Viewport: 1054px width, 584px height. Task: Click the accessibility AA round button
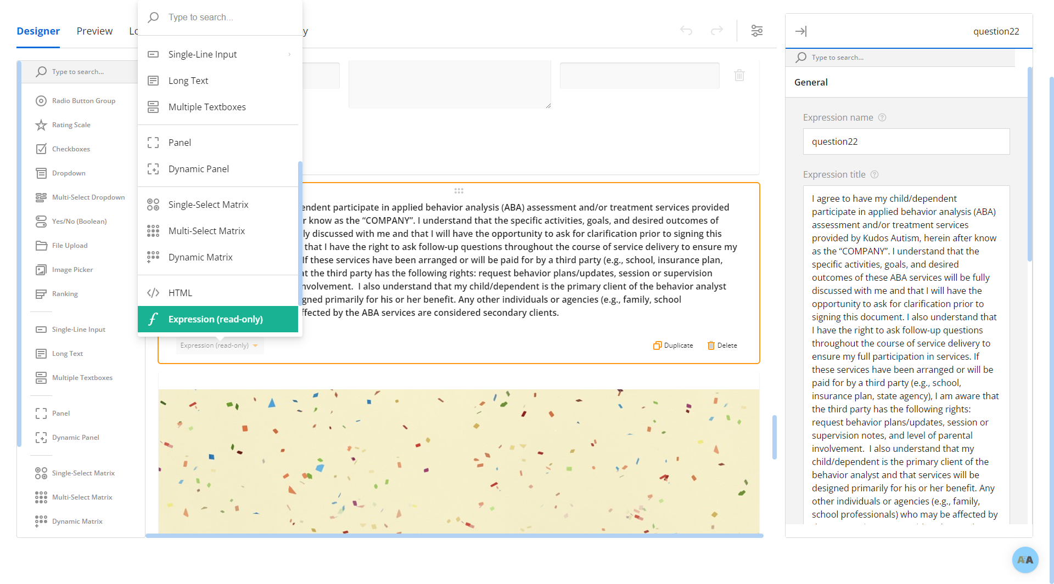pyautogui.click(x=1025, y=559)
